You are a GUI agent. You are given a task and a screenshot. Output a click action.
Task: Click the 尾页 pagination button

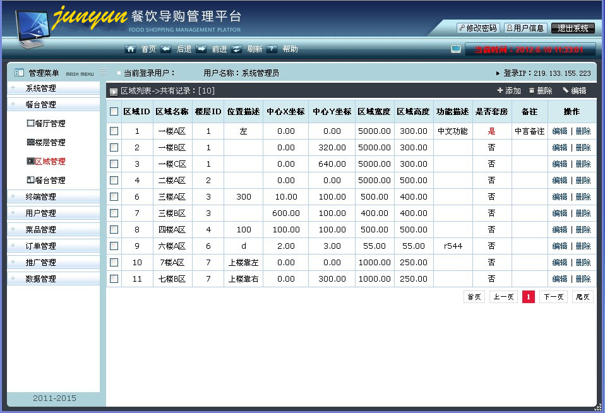tap(583, 297)
